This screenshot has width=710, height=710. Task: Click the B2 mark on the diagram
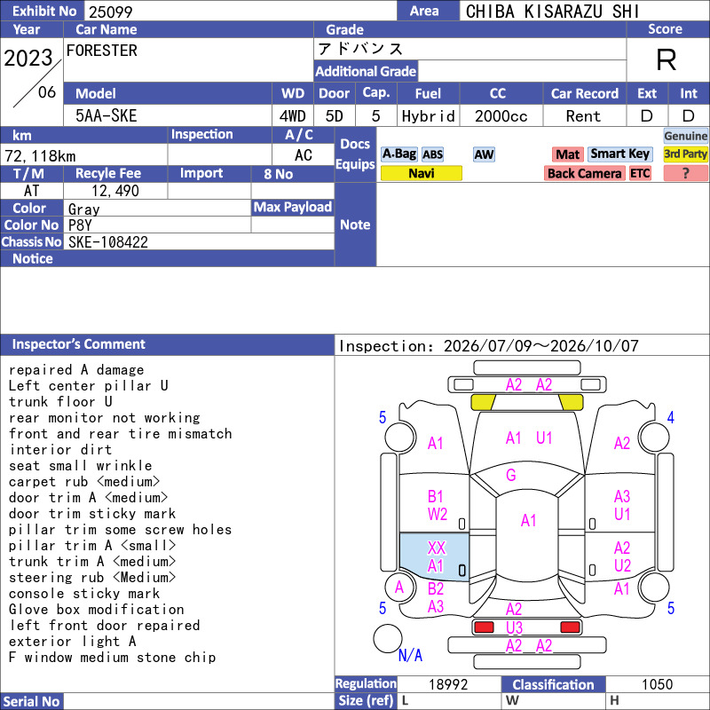pos(436,589)
